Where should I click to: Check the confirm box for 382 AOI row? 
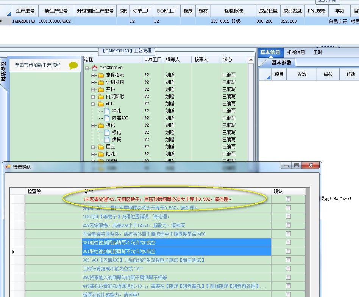point(288,260)
